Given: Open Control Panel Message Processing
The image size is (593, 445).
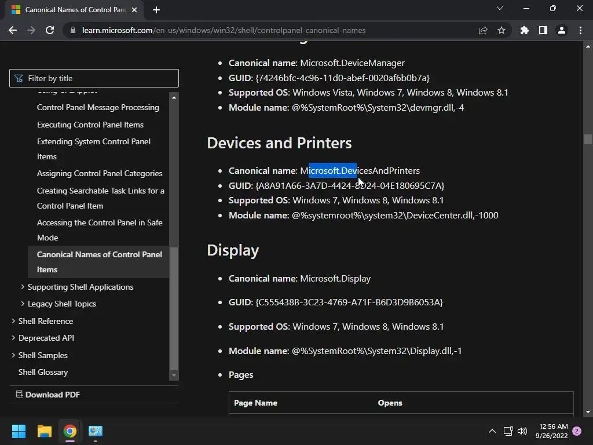Looking at the screenshot, I should [x=98, y=107].
